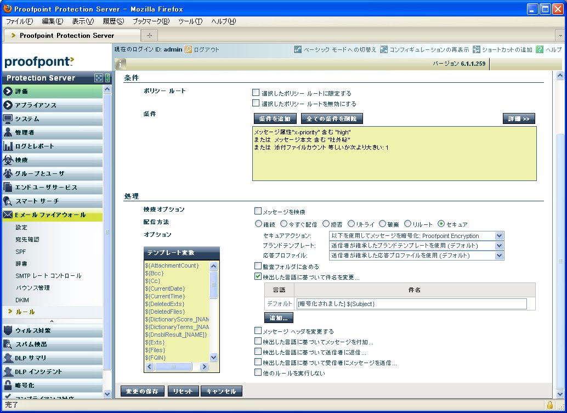Click 追加... language button
The height and width of the screenshot is (413, 567).
[x=279, y=318]
